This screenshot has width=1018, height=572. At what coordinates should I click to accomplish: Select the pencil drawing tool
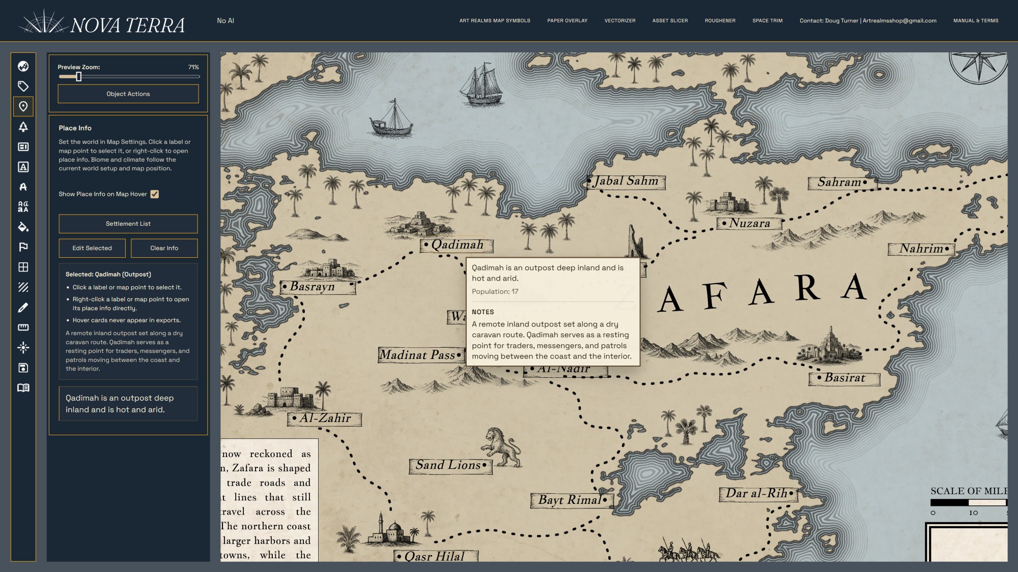pos(23,308)
